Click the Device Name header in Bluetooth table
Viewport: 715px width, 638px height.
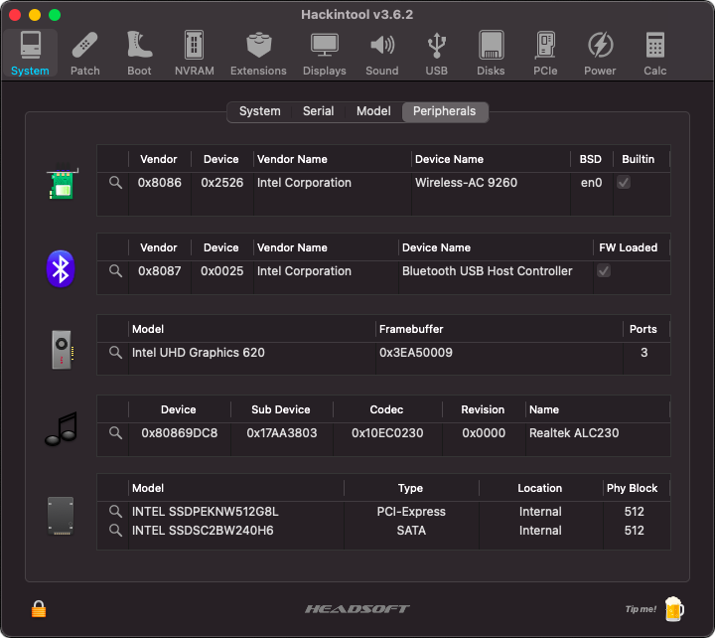(436, 247)
